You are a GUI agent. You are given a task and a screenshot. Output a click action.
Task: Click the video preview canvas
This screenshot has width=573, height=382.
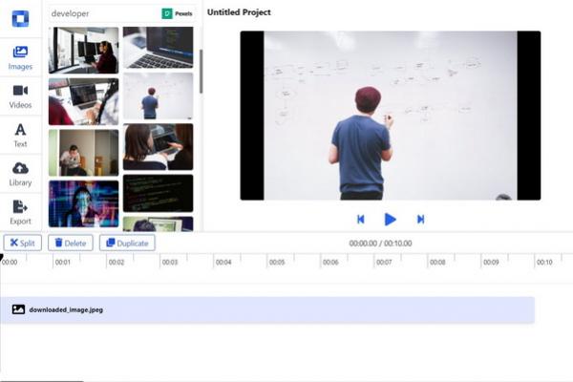point(391,116)
